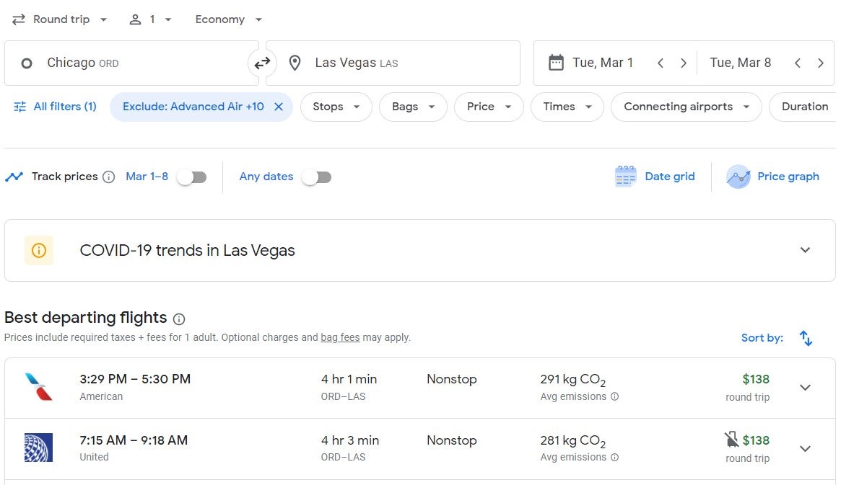Open the Stops filter menu
841x485 pixels.
pos(336,107)
